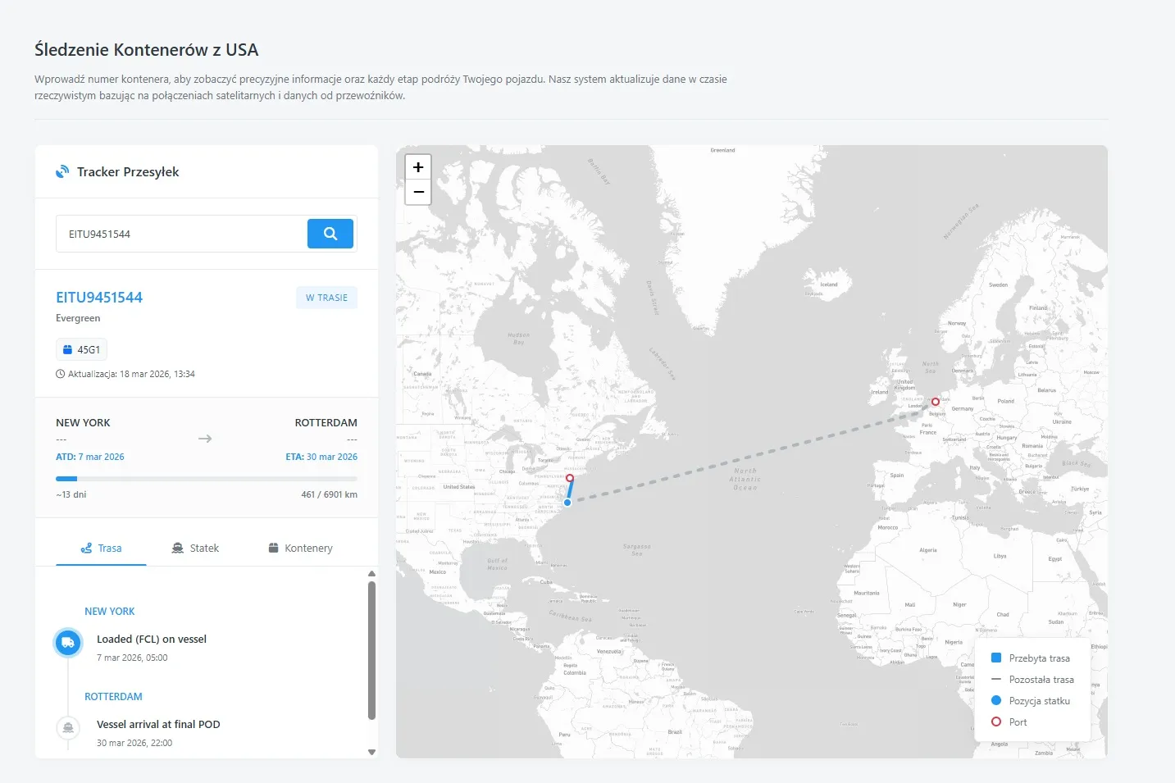
Task: Switch to the Statek tab
Action: point(195,549)
